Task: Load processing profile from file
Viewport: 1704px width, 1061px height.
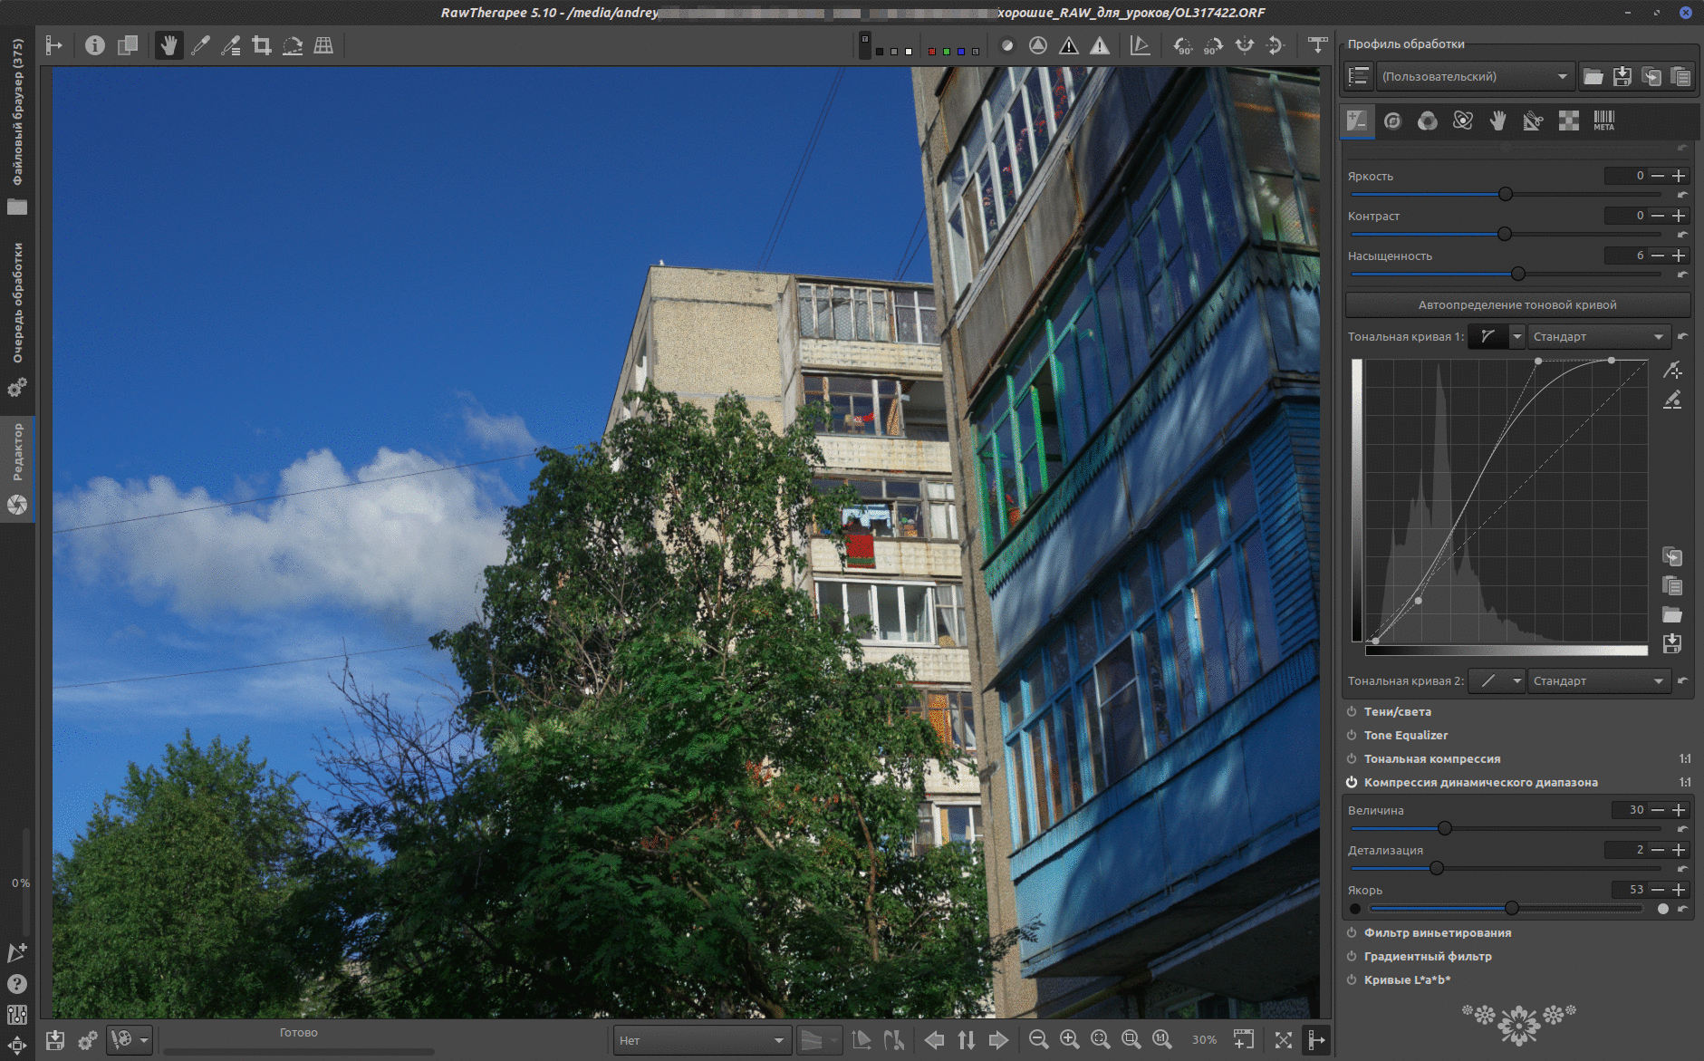Action: 1593,77
